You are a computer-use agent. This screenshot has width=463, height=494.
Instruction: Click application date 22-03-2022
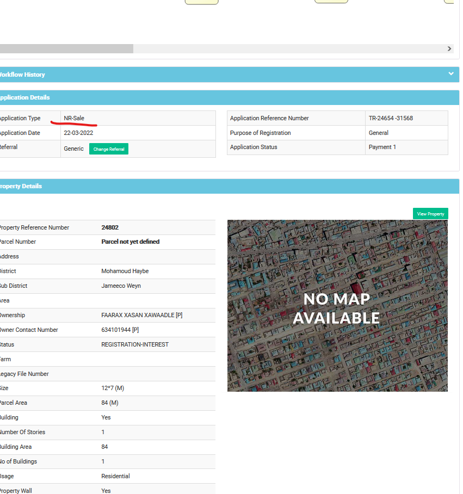[x=78, y=133]
